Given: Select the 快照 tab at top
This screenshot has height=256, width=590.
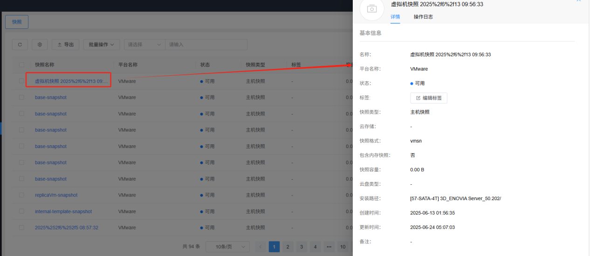Looking at the screenshot, I should click(17, 22).
